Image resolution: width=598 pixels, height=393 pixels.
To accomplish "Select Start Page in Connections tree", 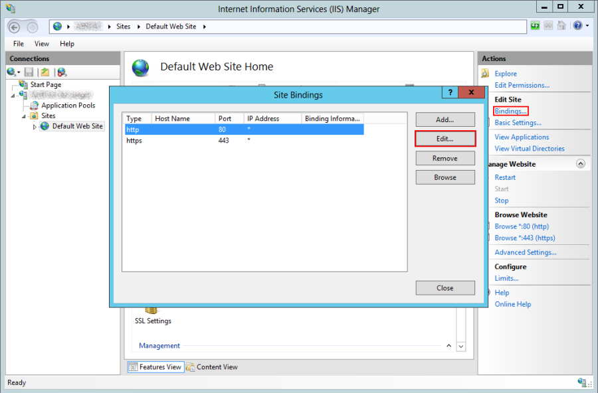I will tap(45, 84).
